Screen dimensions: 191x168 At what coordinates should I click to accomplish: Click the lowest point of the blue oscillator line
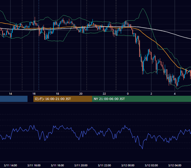pyautogui.click(x=142, y=149)
